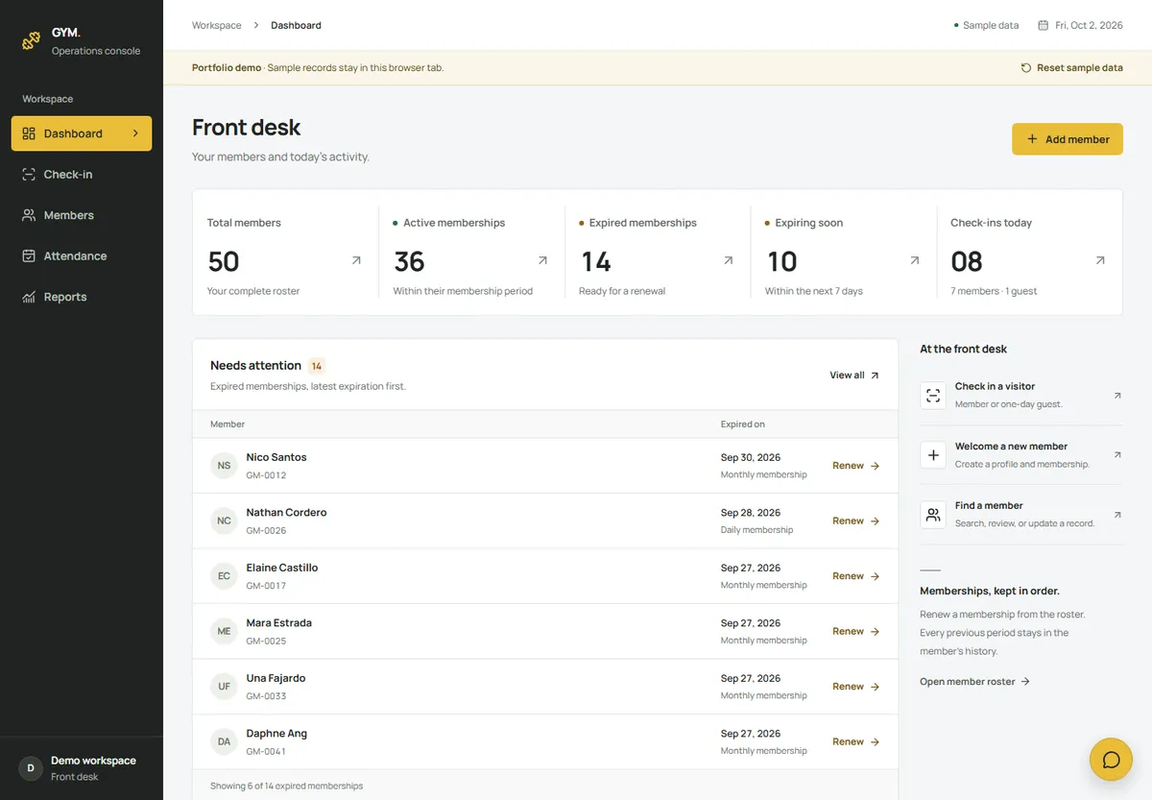Click the member name Elaine Castillo

coord(282,568)
